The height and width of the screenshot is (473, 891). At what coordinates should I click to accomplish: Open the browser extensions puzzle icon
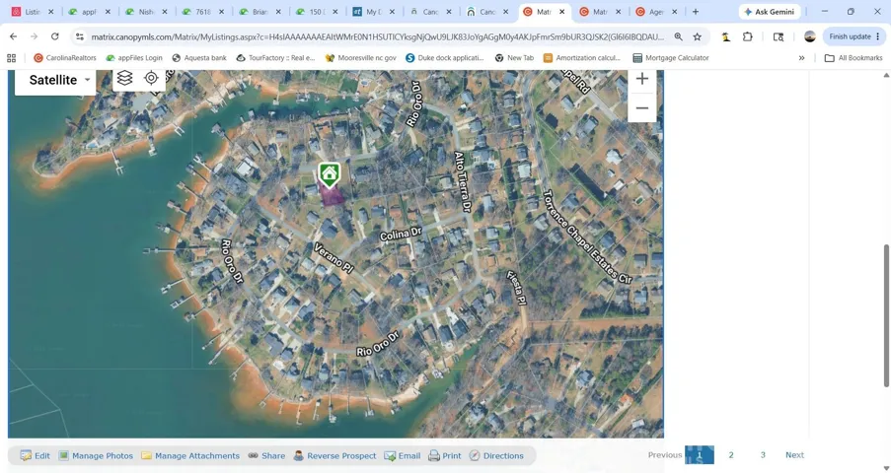[748, 36]
